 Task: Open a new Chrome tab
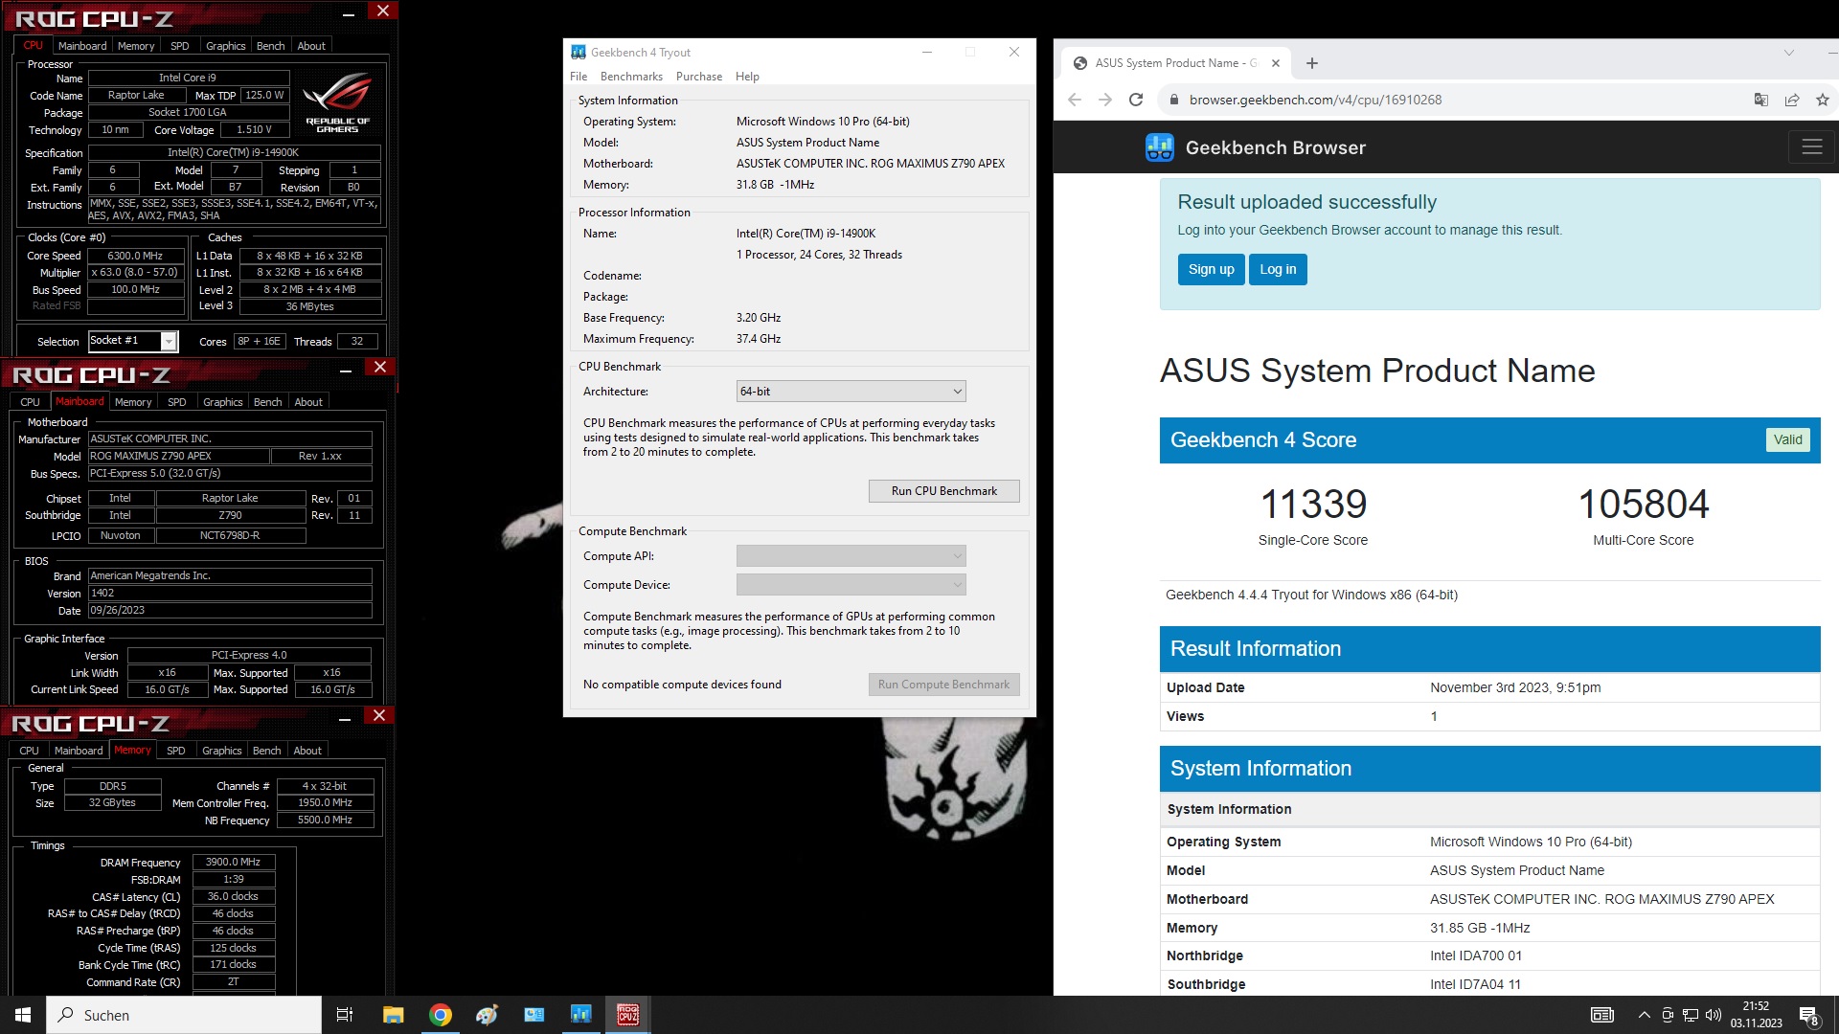(x=1312, y=63)
